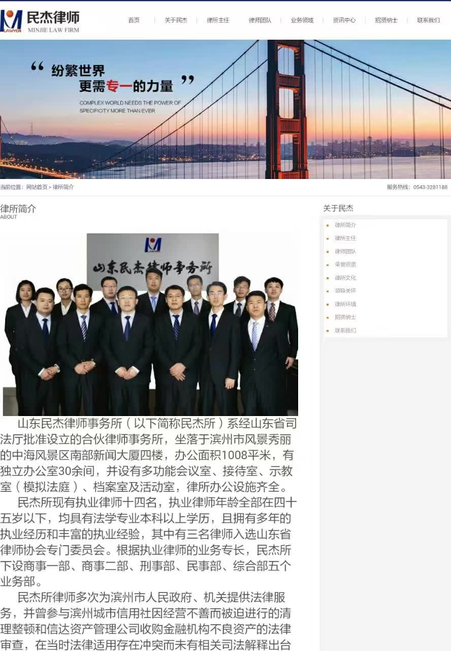The height and width of the screenshot is (651, 451).
Task: Click the paragraph starting 山东民杰律师事务所
Action: coord(148,455)
